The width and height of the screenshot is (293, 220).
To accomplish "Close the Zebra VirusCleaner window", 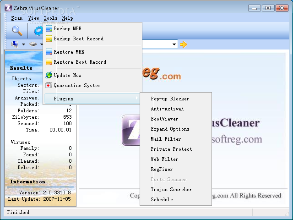I will (x=282, y=8).
